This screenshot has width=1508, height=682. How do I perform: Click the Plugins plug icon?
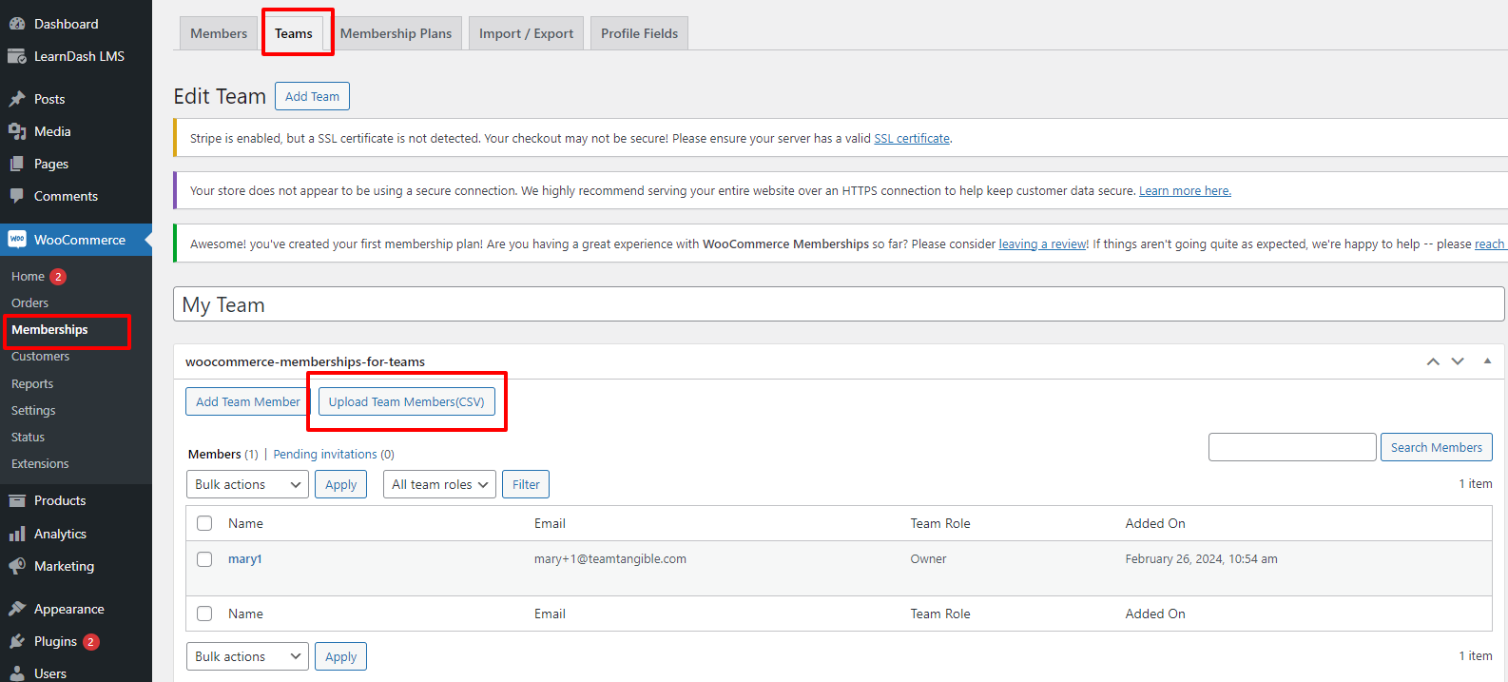pos(17,641)
